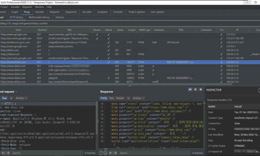Viewport: 260px width, 156px height.
Task: Switch to the Comparer tab
Action: point(102,12)
